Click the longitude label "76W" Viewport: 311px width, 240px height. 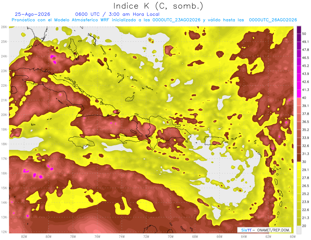(97, 237)
